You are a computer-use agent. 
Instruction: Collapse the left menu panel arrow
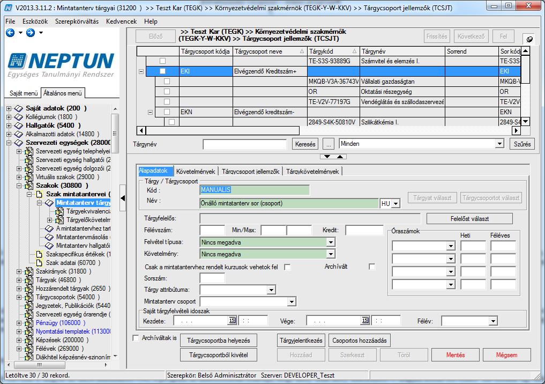123,198
